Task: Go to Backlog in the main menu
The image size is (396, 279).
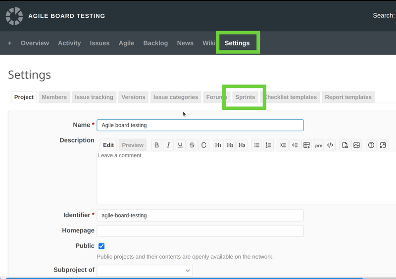Action: (x=155, y=43)
